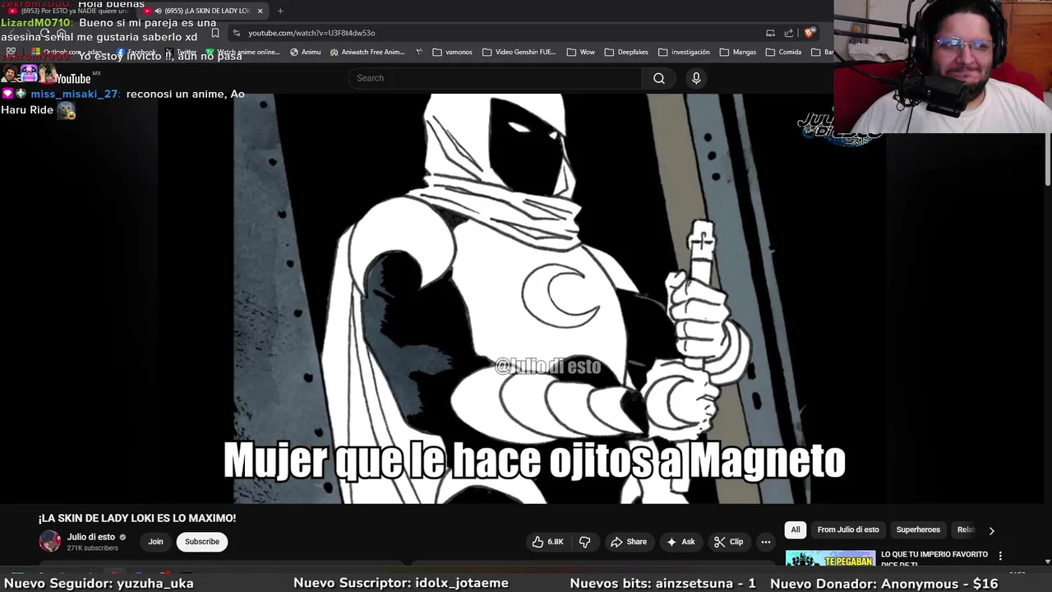Click Nuevo Suscriptor: idolx_jotaeme ticker text

pyautogui.click(x=401, y=583)
